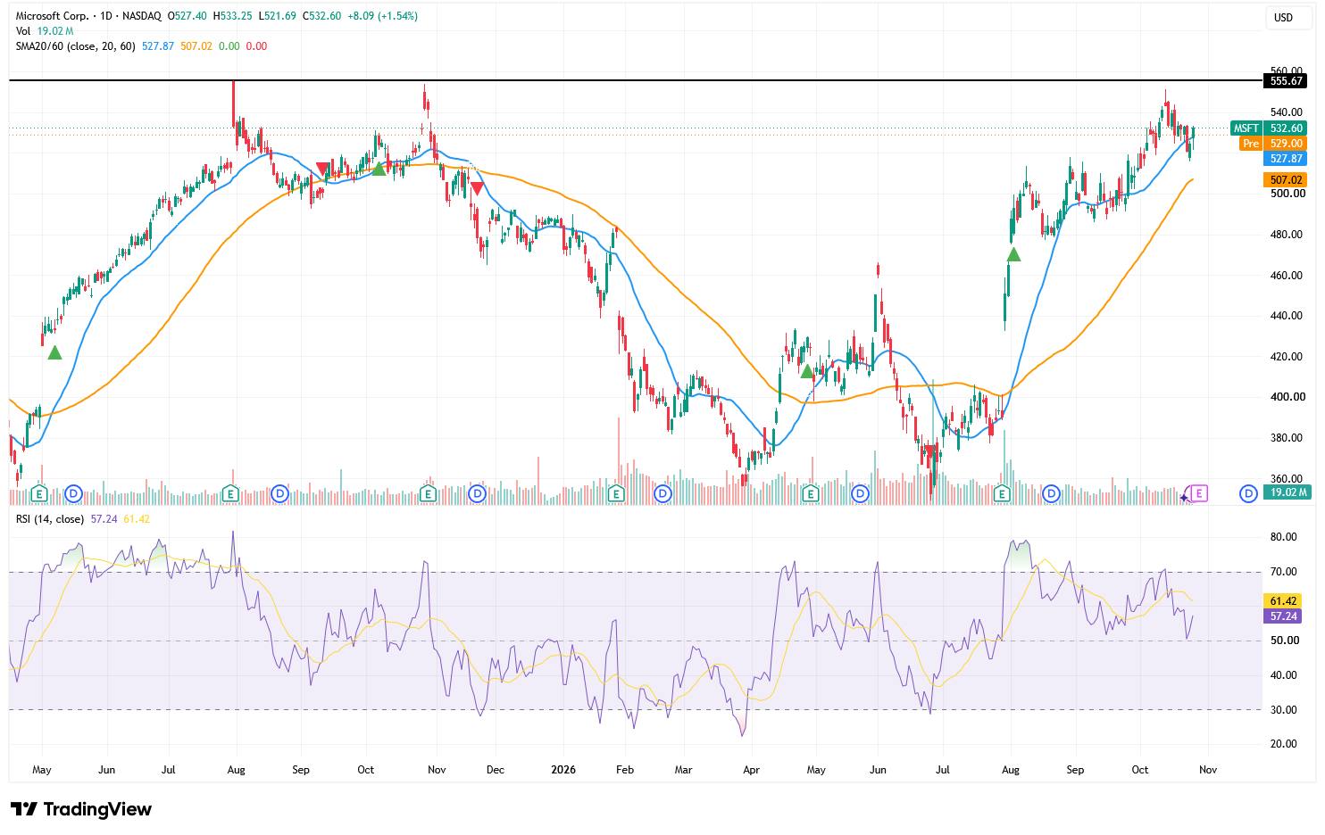Open the earnings marker just before February 2026

615,493
